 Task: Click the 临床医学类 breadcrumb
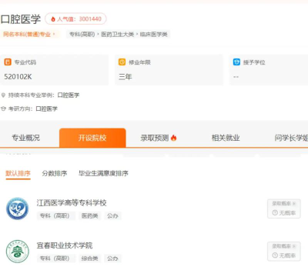[x=154, y=34]
